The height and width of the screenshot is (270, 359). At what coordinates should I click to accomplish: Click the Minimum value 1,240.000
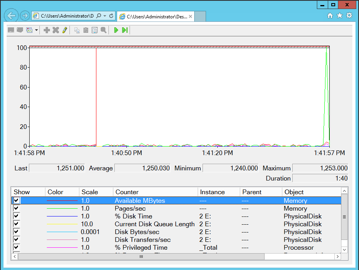point(231,168)
